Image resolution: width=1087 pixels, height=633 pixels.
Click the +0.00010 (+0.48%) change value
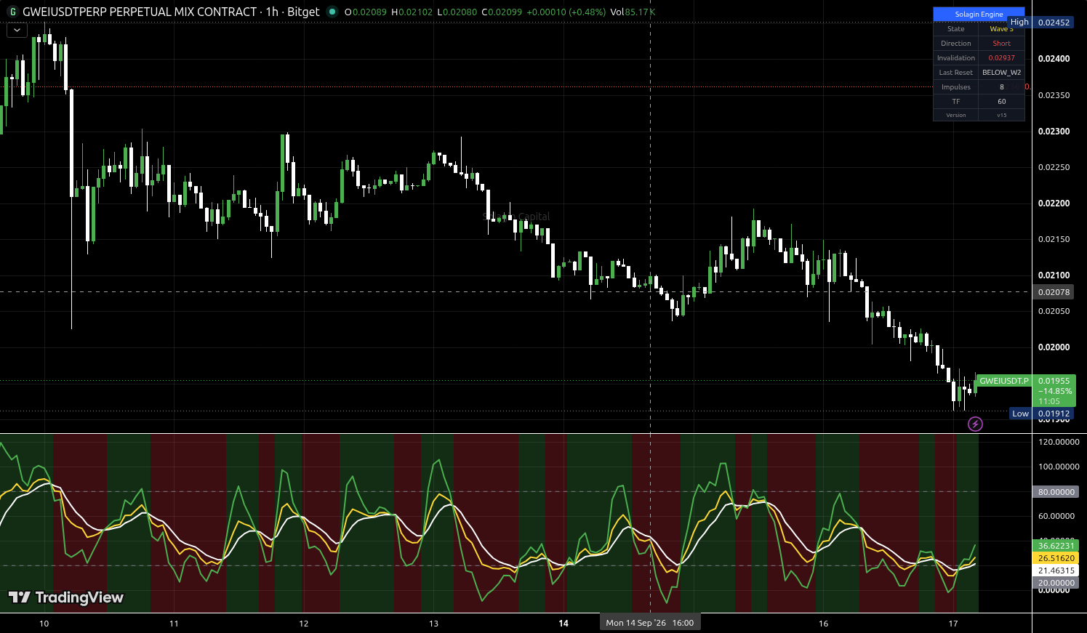point(566,12)
